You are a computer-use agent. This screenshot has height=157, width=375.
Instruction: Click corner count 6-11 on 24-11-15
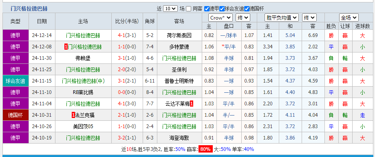[150, 81]
